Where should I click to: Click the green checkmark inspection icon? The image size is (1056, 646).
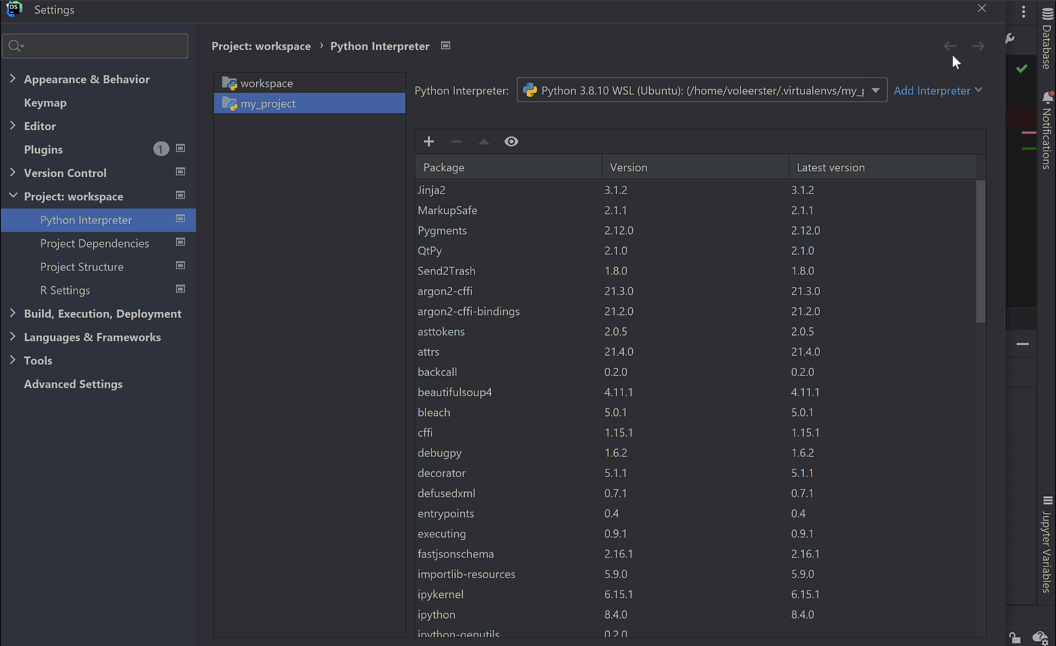click(1021, 68)
